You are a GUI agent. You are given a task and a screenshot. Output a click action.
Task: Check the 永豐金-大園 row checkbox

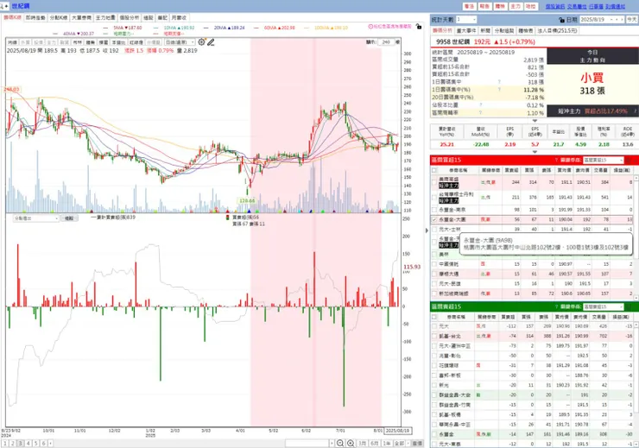point(434,219)
